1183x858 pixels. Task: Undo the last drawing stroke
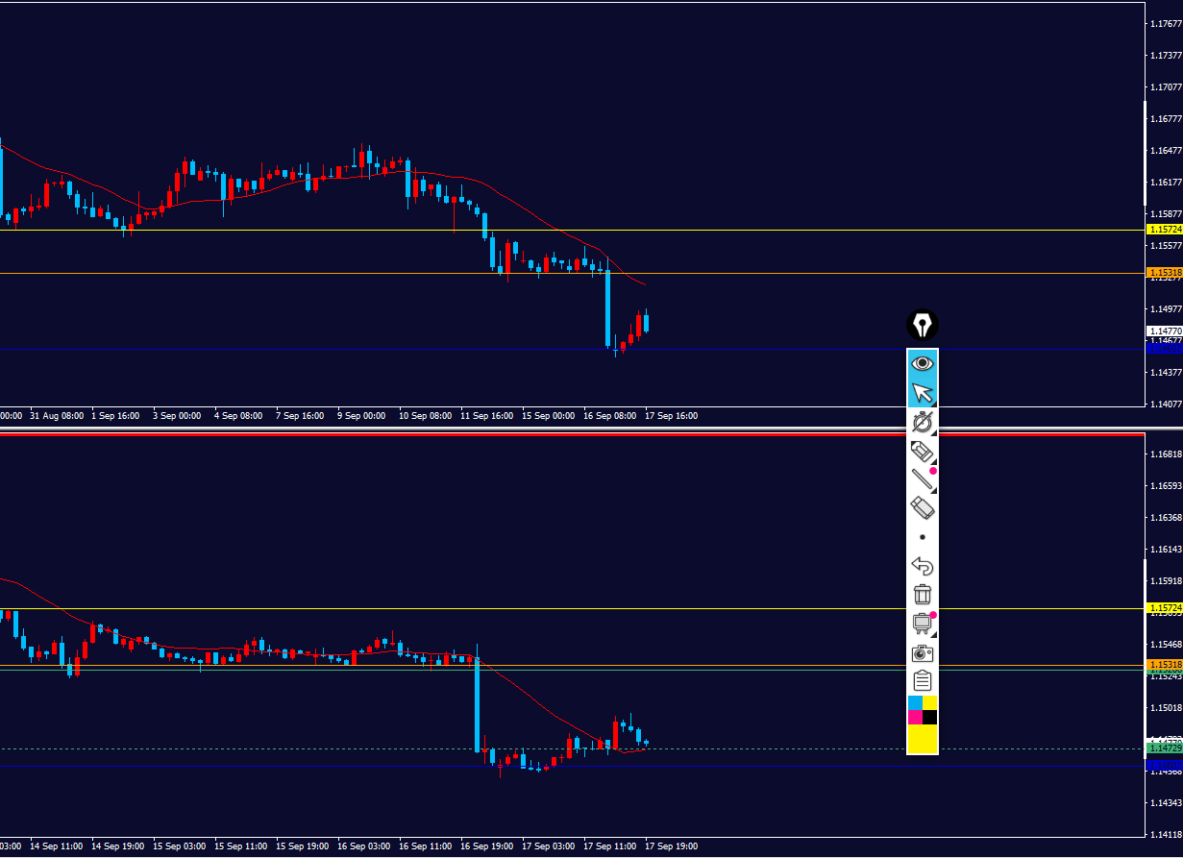click(x=923, y=566)
